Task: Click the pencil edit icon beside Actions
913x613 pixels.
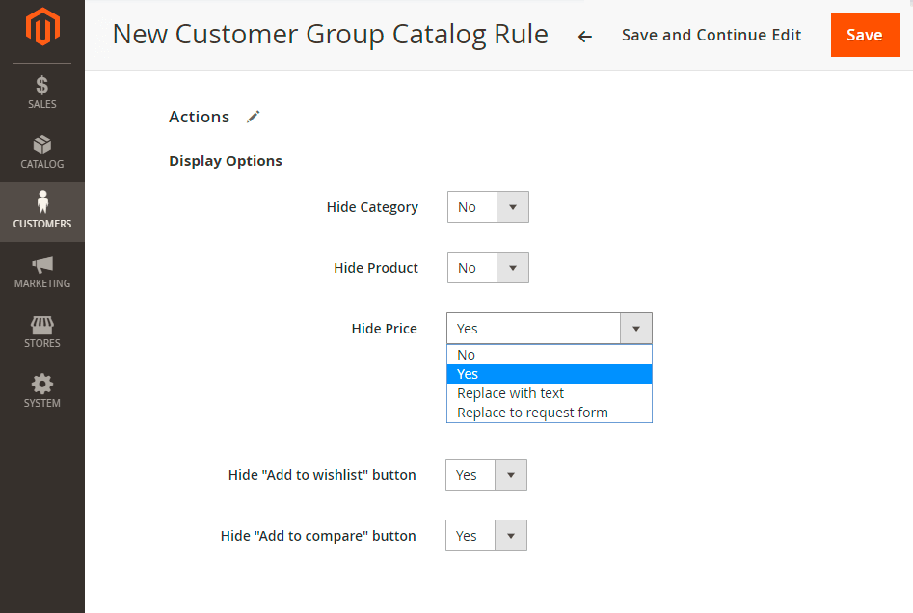Action: [x=254, y=117]
